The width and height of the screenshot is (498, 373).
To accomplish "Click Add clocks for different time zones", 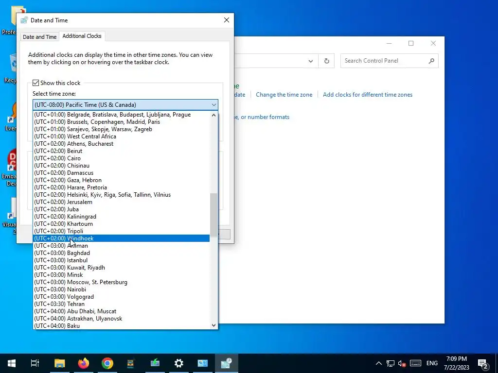I will (x=368, y=95).
